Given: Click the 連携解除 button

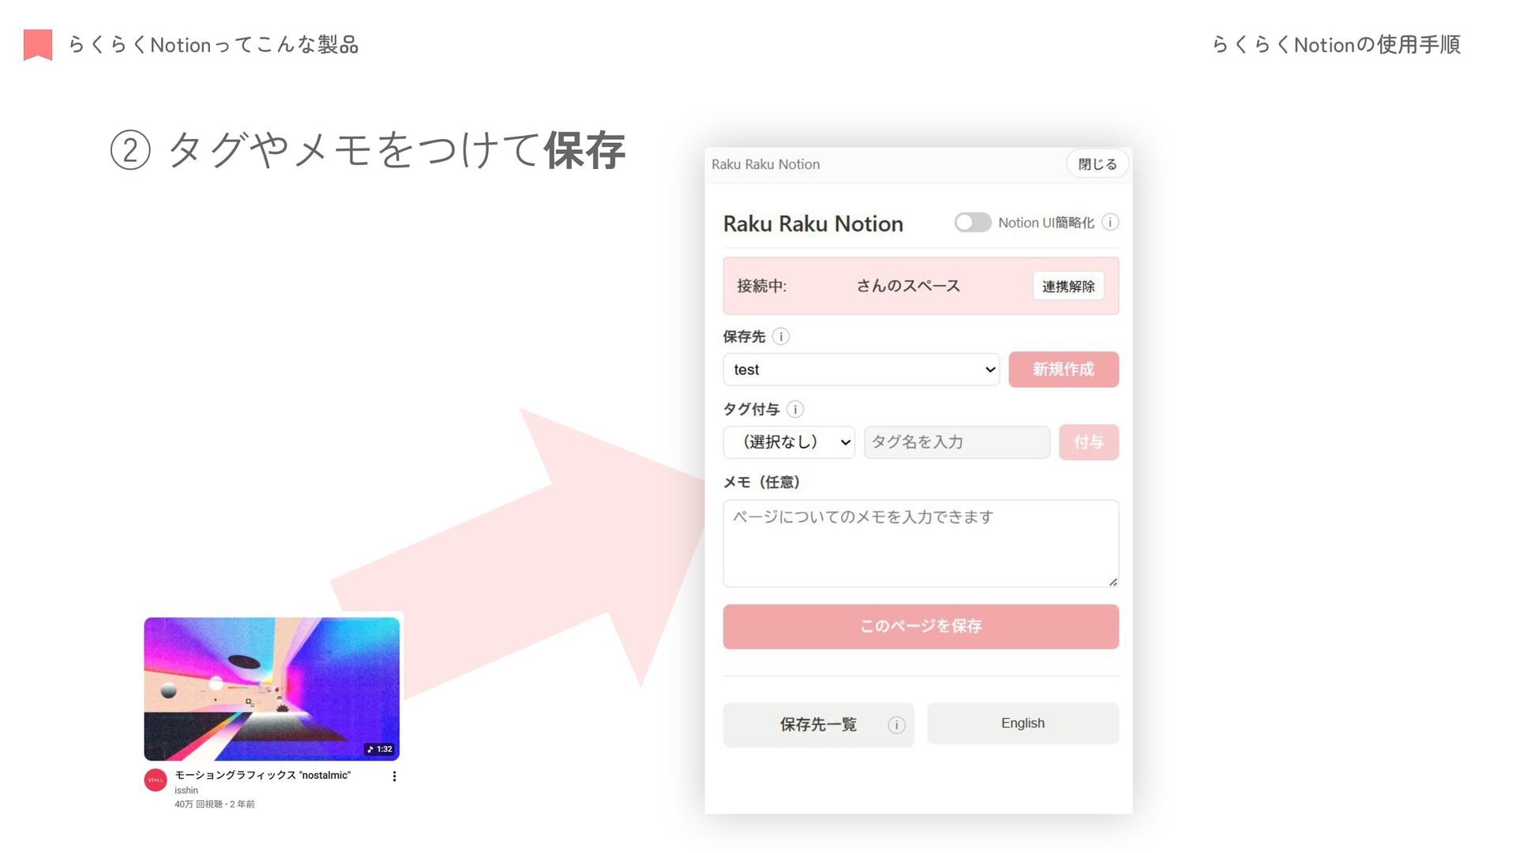Looking at the screenshot, I should (1068, 286).
